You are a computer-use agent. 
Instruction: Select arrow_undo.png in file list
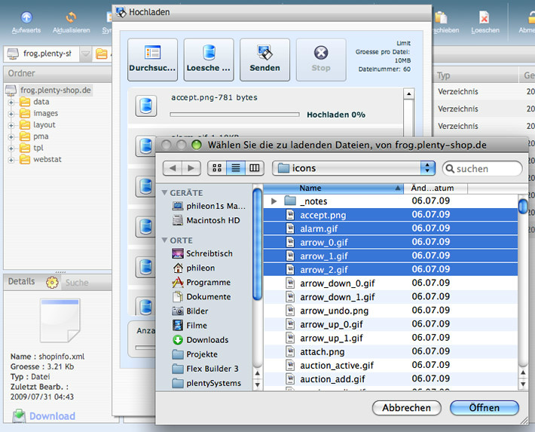click(x=390, y=311)
